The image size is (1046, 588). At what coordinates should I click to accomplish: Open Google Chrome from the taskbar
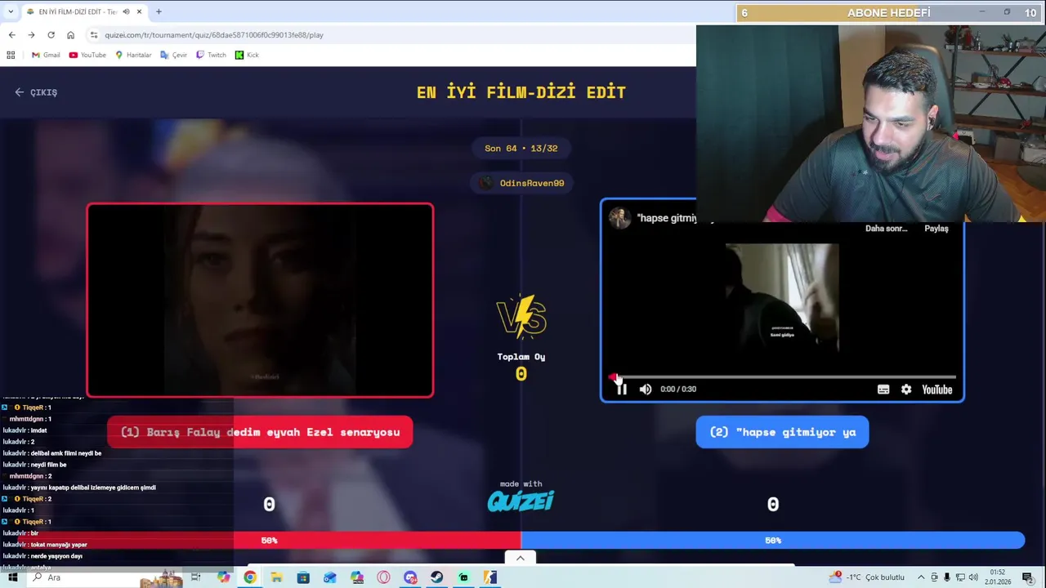coord(250,577)
